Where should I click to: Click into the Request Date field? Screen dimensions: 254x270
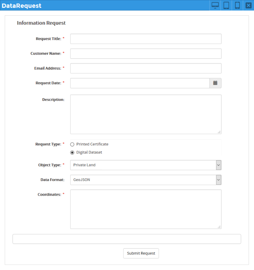coord(140,83)
